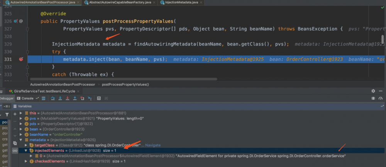This screenshot has height=167, width=386.
Task: Expand the 'this' variable node
Action: coord(21,113)
